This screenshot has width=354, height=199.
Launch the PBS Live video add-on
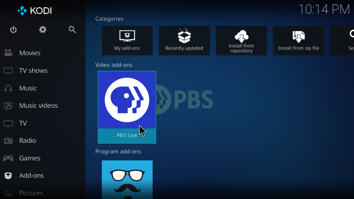[x=127, y=107]
